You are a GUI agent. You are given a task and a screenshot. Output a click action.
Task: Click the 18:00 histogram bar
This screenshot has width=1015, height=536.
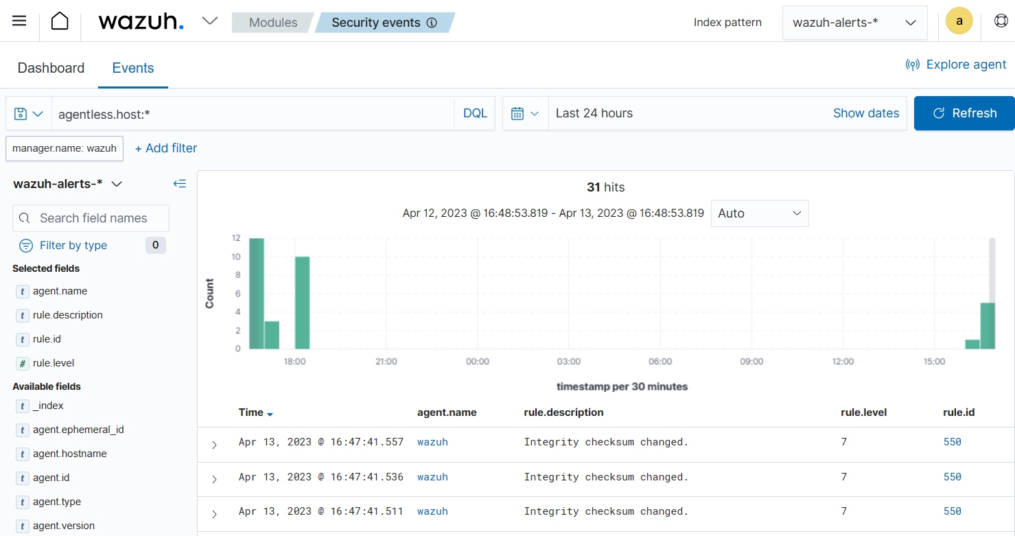[303, 303]
